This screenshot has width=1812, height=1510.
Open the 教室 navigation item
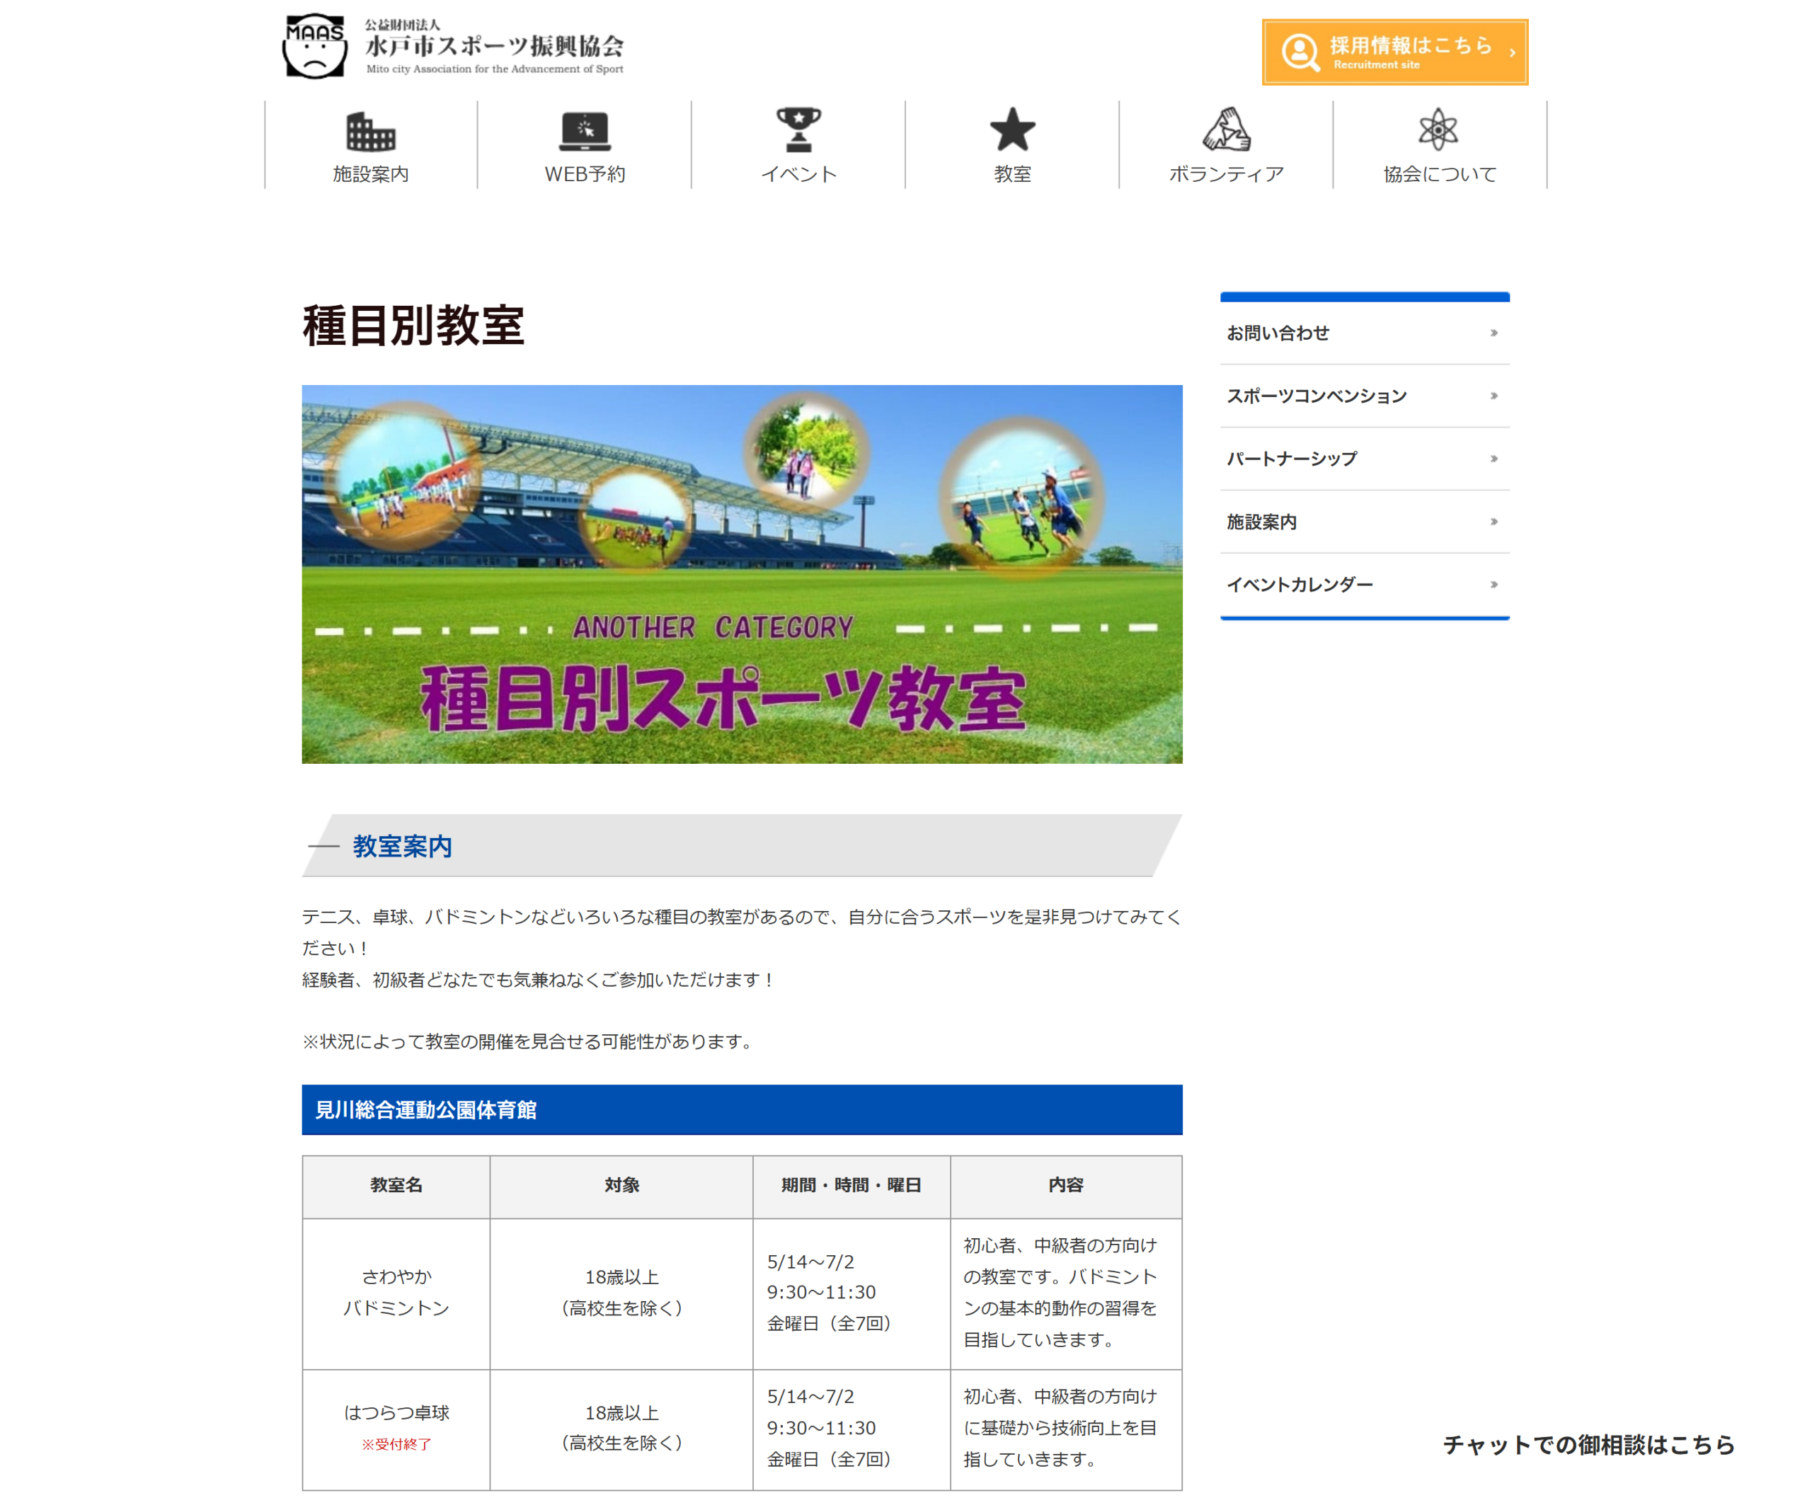[x=1012, y=145]
